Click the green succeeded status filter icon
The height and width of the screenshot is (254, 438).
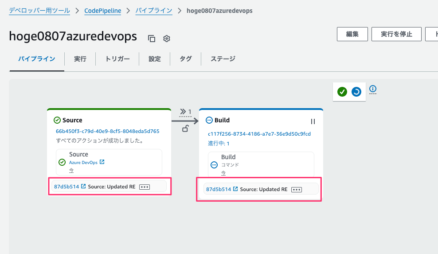point(342,92)
